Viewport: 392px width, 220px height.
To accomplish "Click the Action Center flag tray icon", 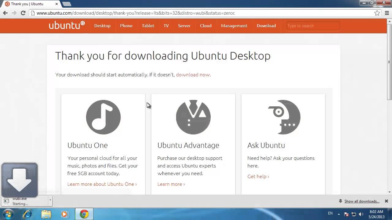I will [x=346, y=214].
